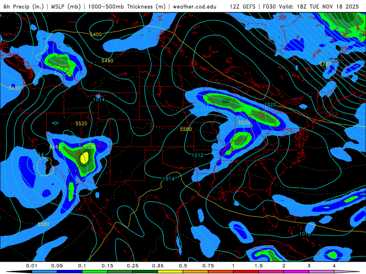The image size is (366, 274).
Task: Click the 0.5 legend value
Action: pyautogui.click(x=183, y=266)
